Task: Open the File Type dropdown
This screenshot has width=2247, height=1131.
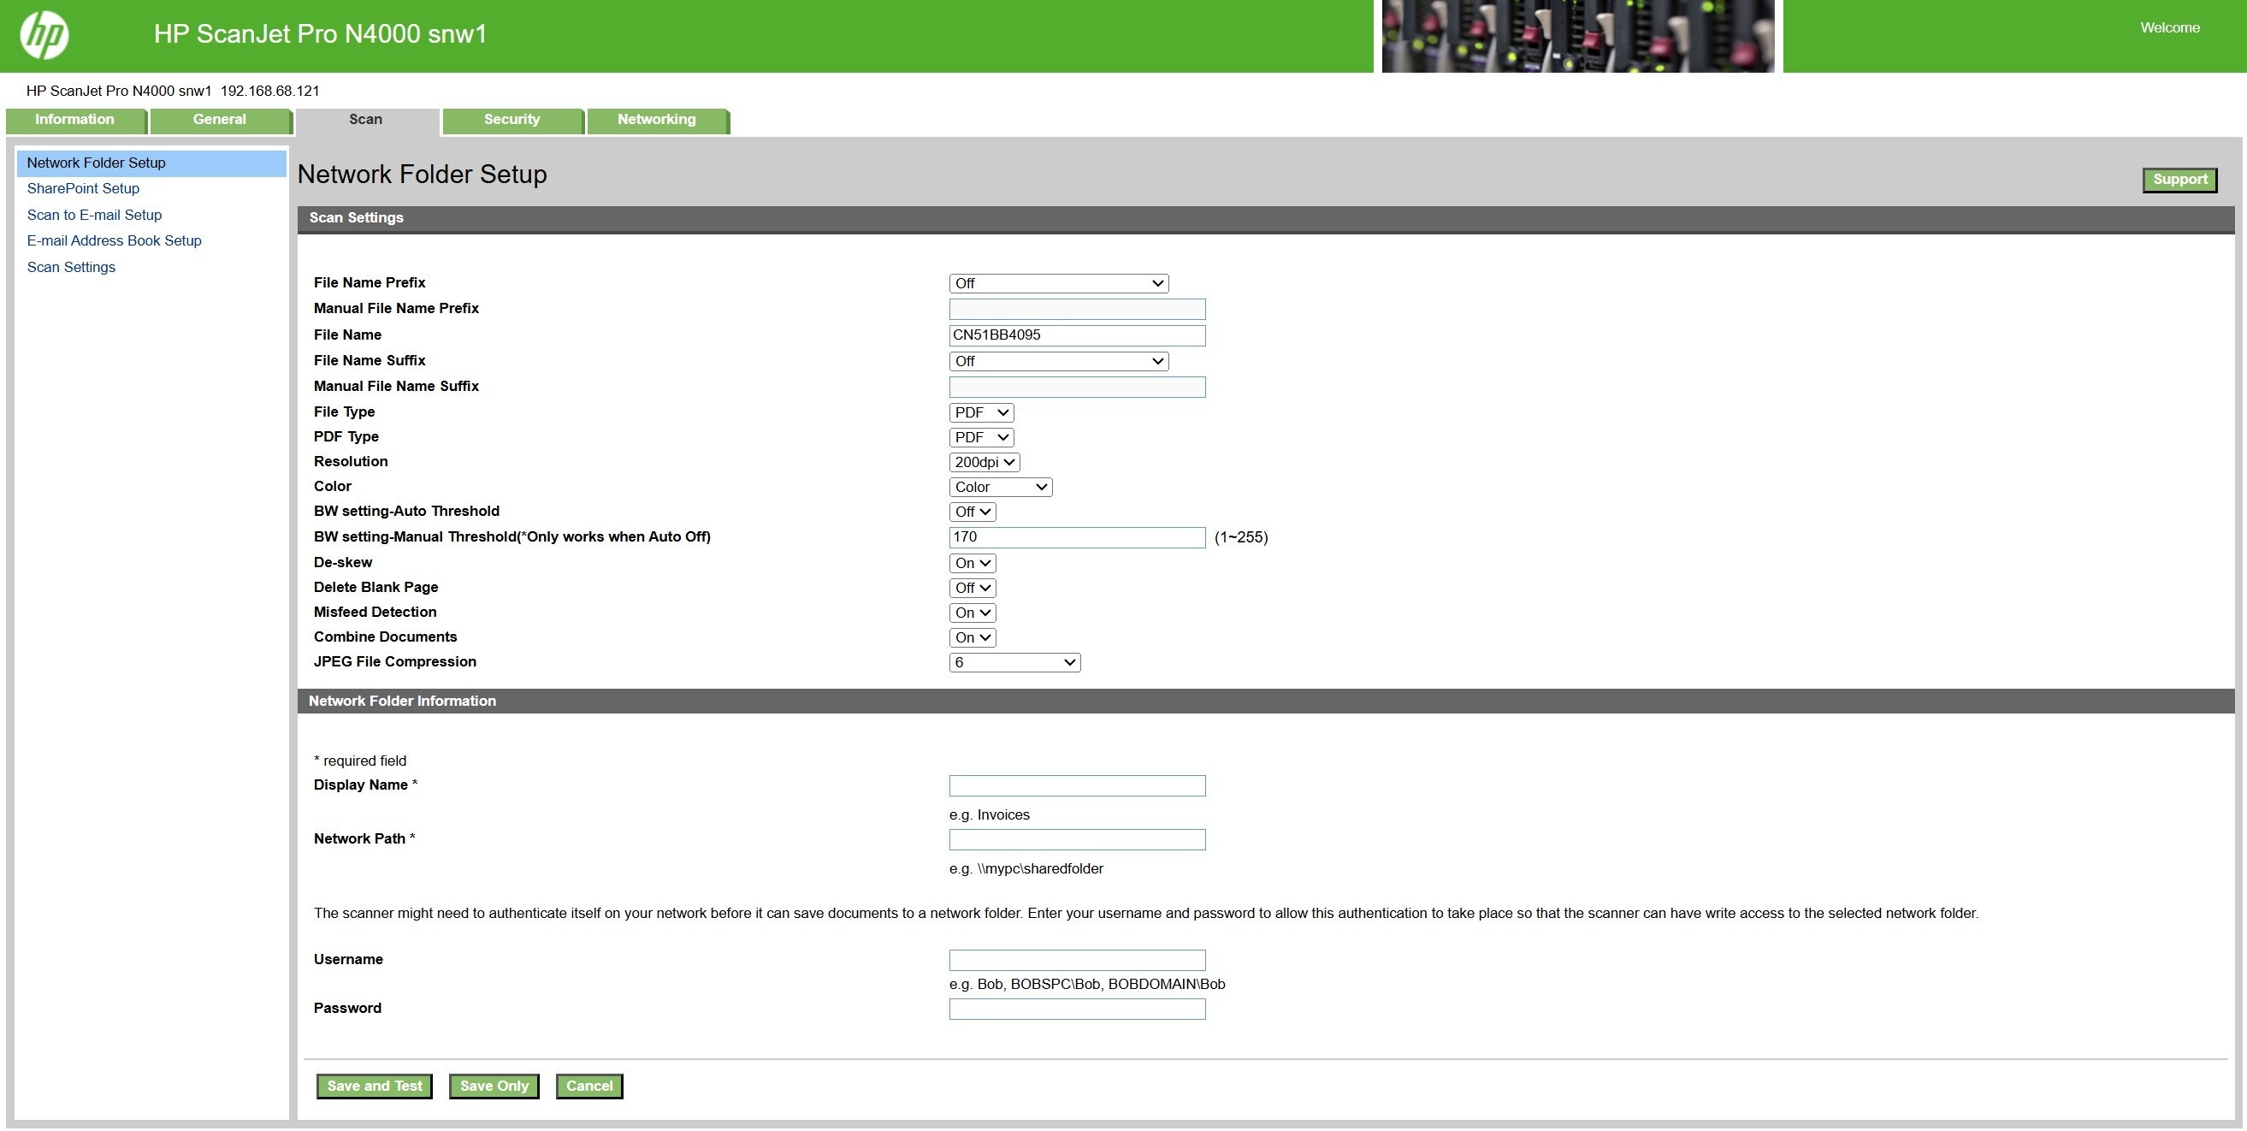Action: click(x=981, y=412)
